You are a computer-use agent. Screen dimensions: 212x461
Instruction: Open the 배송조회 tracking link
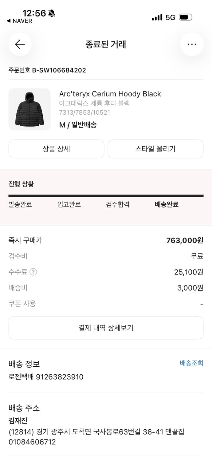pyautogui.click(x=191, y=363)
